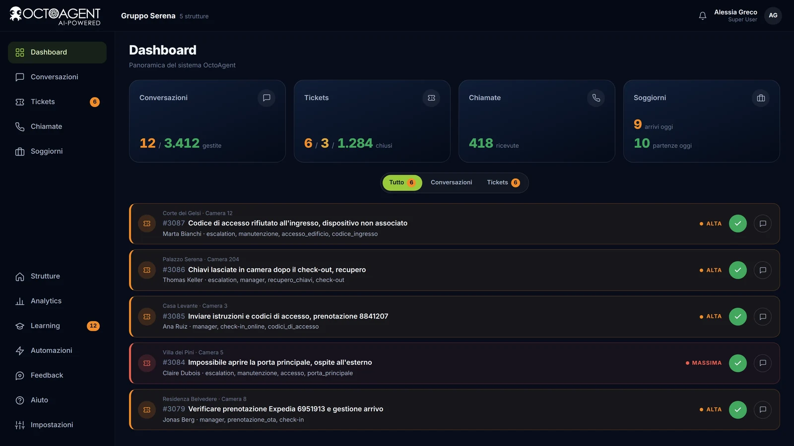Navigate to Strutture
The image size is (794, 446).
(x=57, y=277)
